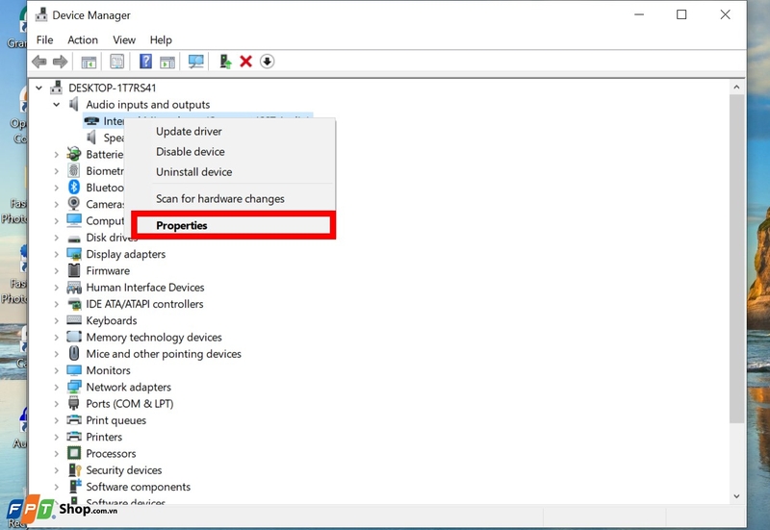Open the Action menu
This screenshot has height=530, width=770.
pos(83,39)
